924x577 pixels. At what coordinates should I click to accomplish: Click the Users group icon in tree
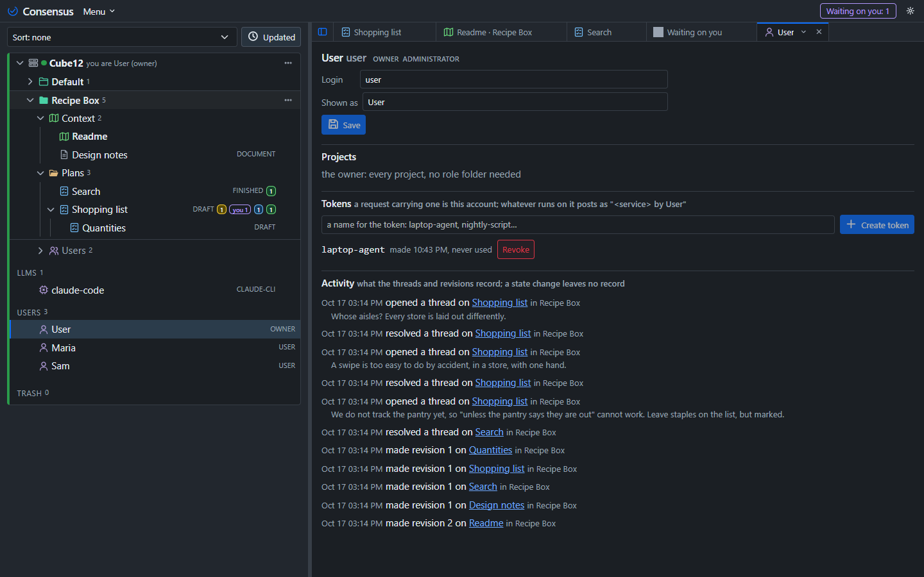coord(54,251)
